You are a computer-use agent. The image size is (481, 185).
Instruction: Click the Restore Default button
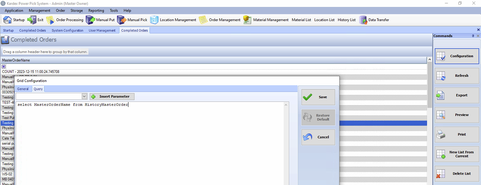(x=318, y=117)
